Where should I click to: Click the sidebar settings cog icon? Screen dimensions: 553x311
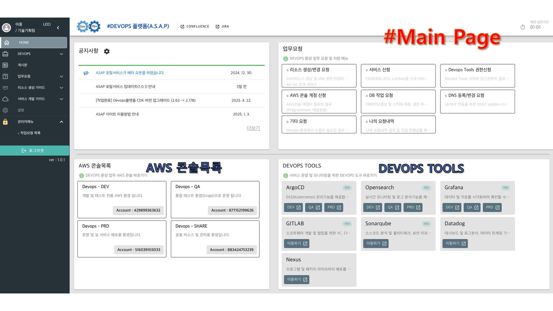[5, 110]
